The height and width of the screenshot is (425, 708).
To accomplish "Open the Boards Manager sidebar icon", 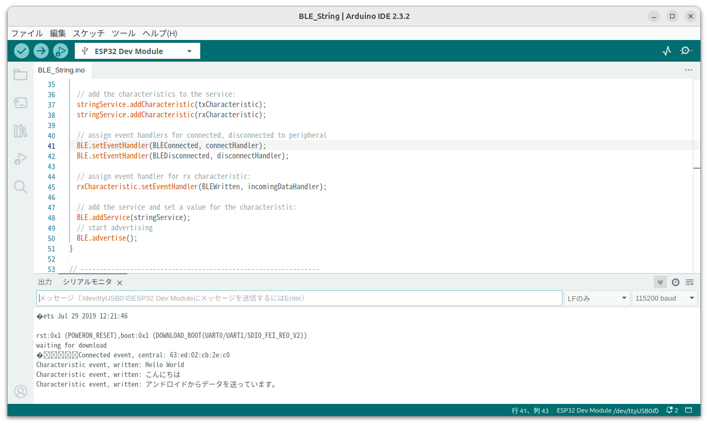I will tap(21, 103).
